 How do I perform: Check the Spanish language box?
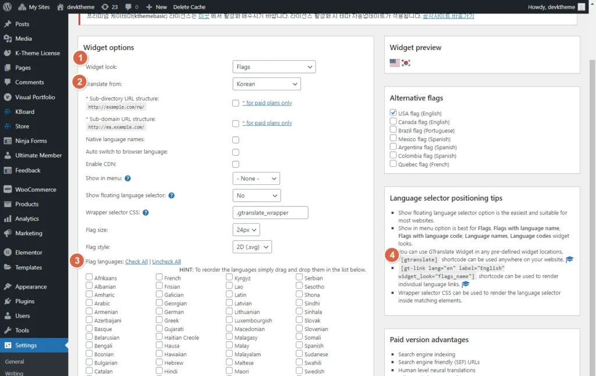pos(299,345)
